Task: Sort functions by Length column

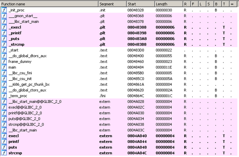Action: (x=169, y=3)
